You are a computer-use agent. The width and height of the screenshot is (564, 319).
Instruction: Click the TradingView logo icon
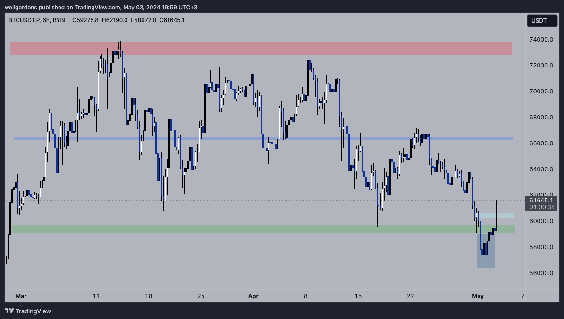(9, 311)
